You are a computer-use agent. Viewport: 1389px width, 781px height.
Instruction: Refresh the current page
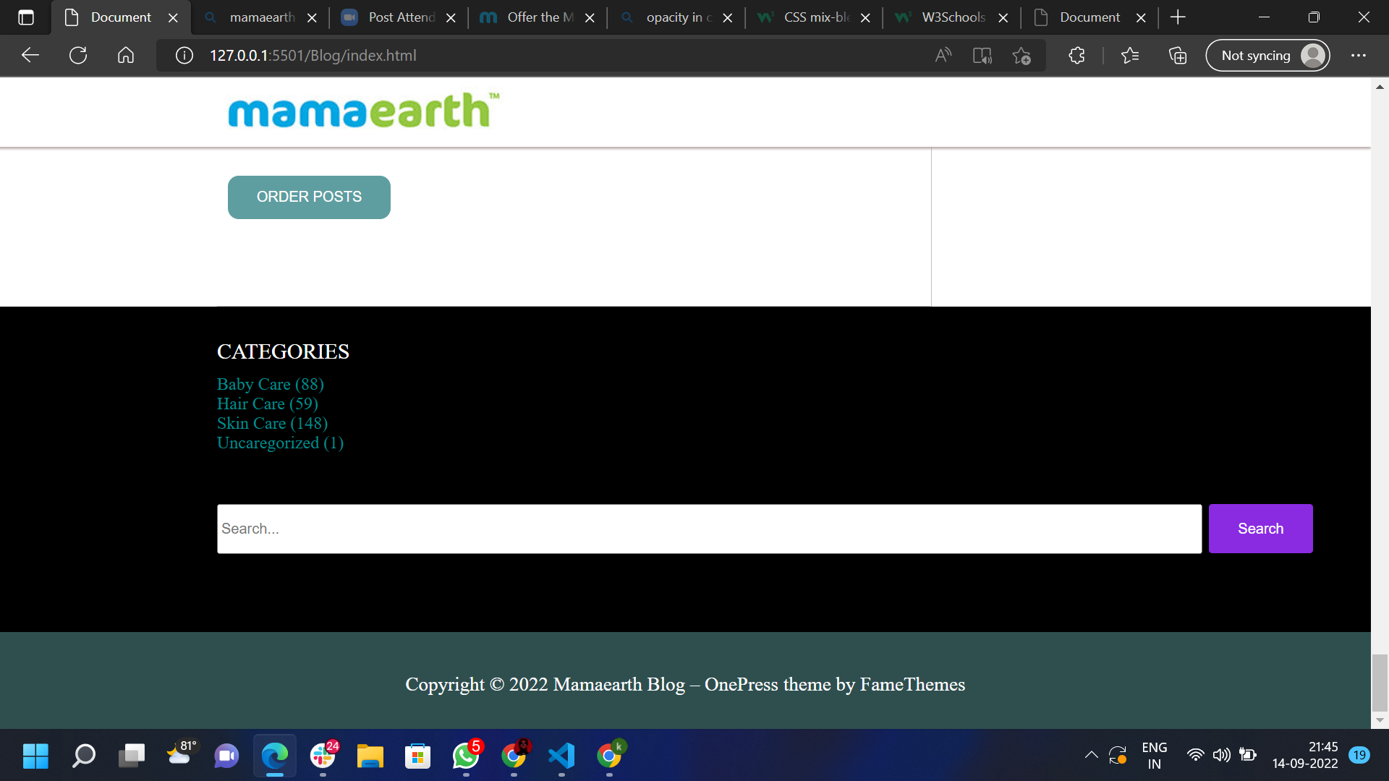click(77, 55)
